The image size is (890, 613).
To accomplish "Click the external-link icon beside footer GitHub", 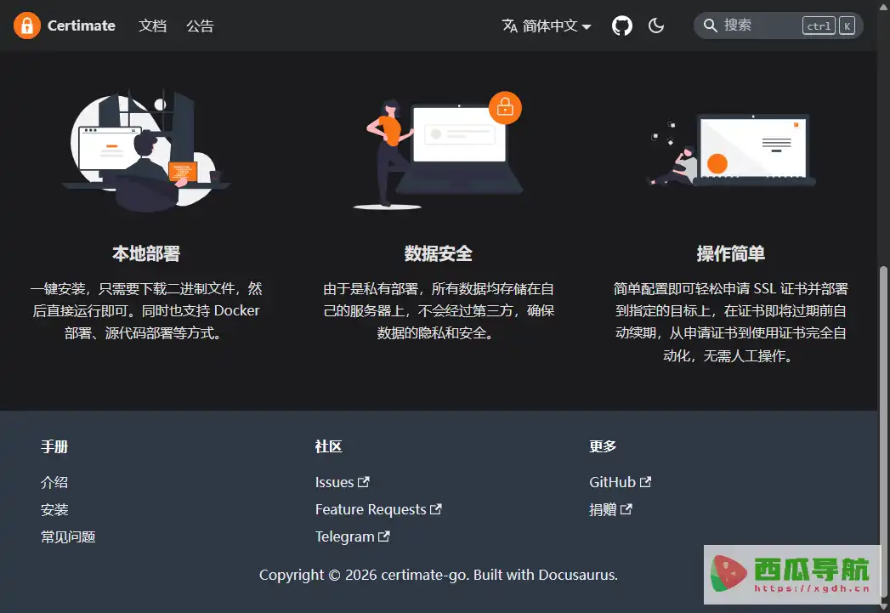I will (645, 482).
